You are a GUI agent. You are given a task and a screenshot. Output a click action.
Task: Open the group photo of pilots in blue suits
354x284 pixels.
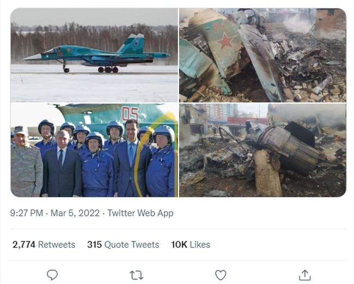[94, 150]
